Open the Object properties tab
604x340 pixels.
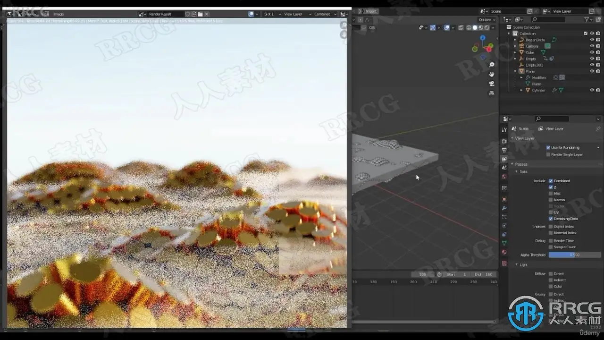[x=504, y=199]
